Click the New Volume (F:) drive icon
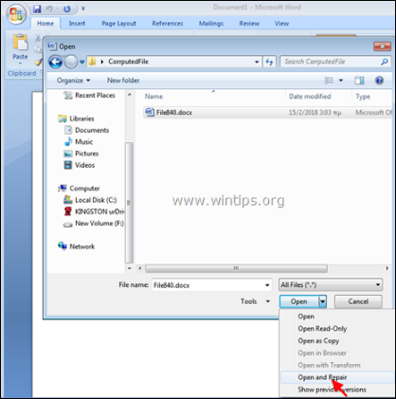Image resolution: width=396 pixels, height=399 pixels. click(x=68, y=225)
